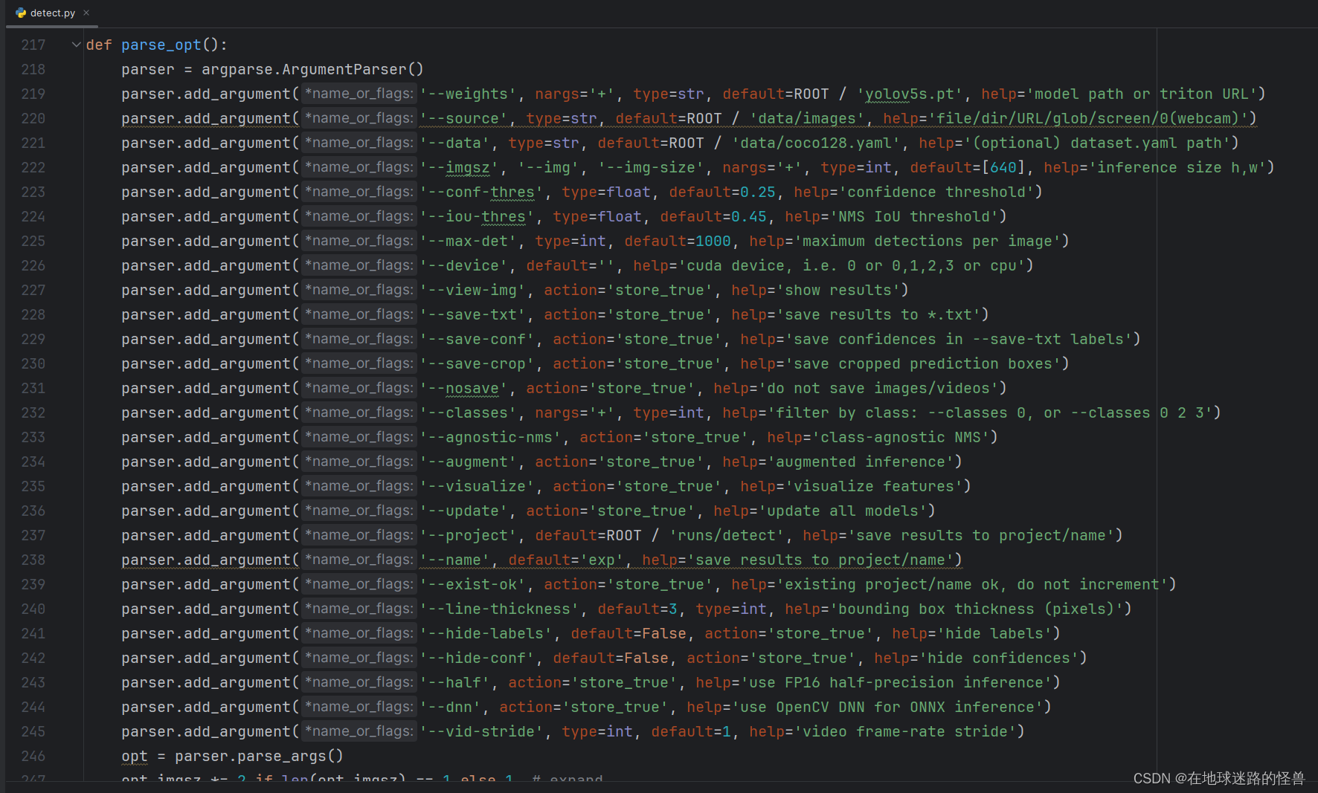Click line number 230 in gutter
This screenshot has width=1318, height=793.
[x=33, y=363]
